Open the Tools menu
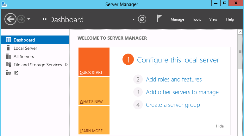The height and width of the screenshot is (136, 244). (x=197, y=19)
